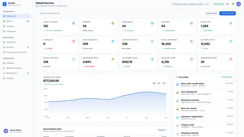Click the Pending clock icon
This screenshot has width=244, height=137.
(113, 23)
